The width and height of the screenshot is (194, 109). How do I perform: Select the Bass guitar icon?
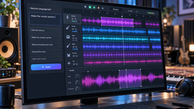coord(68,46)
